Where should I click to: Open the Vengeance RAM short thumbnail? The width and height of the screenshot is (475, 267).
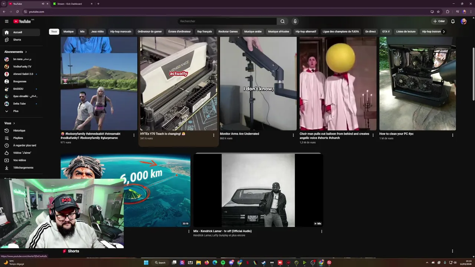[178, 83]
